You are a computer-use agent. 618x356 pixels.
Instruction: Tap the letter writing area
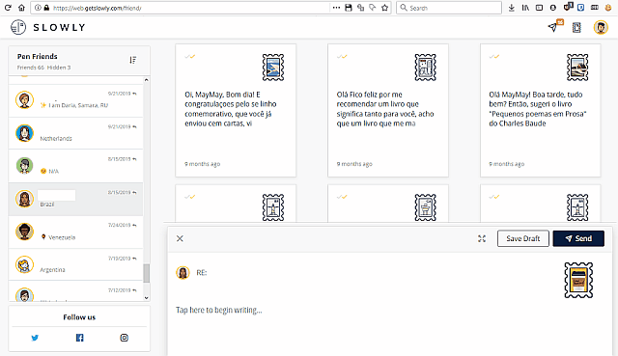[219, 310]
